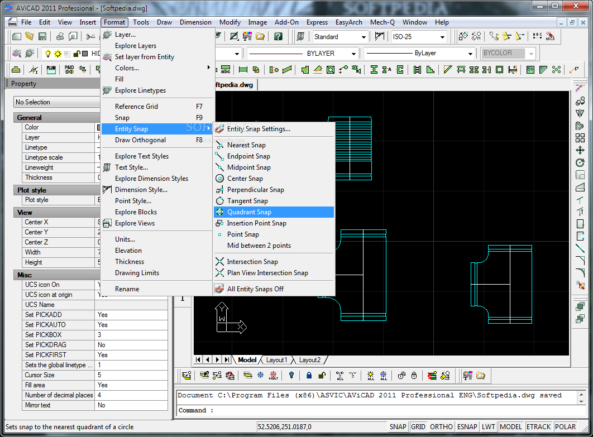Screen dimensions: 593x437
Task: Click the C-channel steel section icon
Action: pos(400,70)
